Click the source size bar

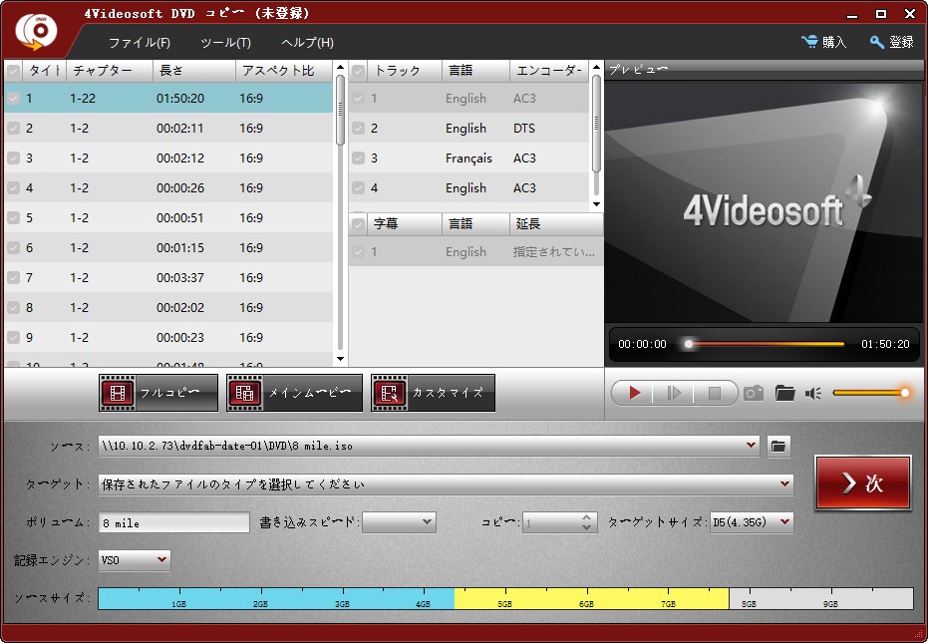(x=505, y=598)
